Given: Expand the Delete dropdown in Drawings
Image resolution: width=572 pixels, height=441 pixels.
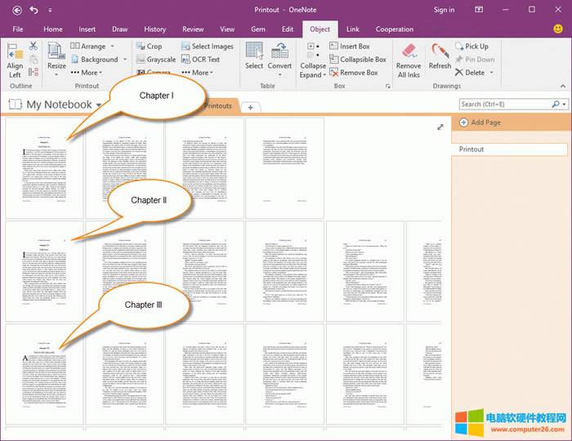Looking at the screenshot, I should [490, 73].
